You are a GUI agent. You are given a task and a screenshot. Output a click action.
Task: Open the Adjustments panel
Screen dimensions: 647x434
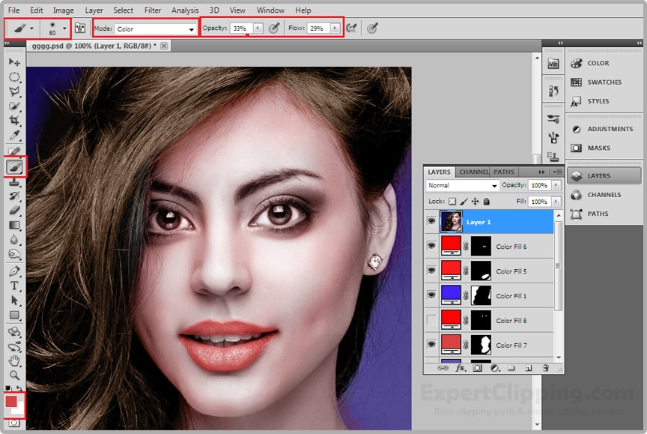pyautogui.click(x=609, y=129)
